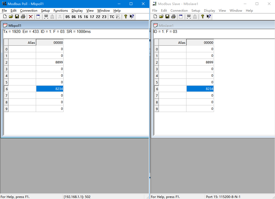Click the Connect icon in Modbus Poll toolbar
275x199 pixels.
(46, 17)
